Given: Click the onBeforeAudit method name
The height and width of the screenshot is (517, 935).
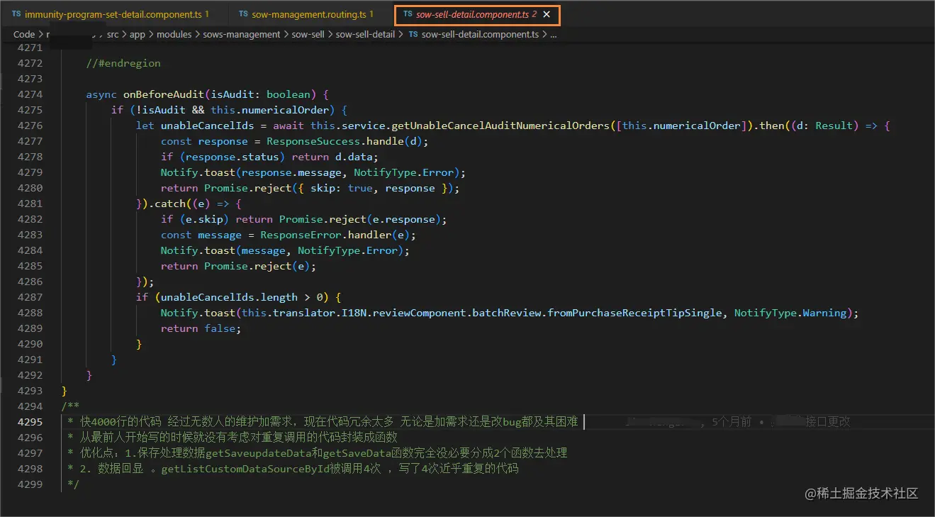Looking at the screenshot, I should (164, 94).
